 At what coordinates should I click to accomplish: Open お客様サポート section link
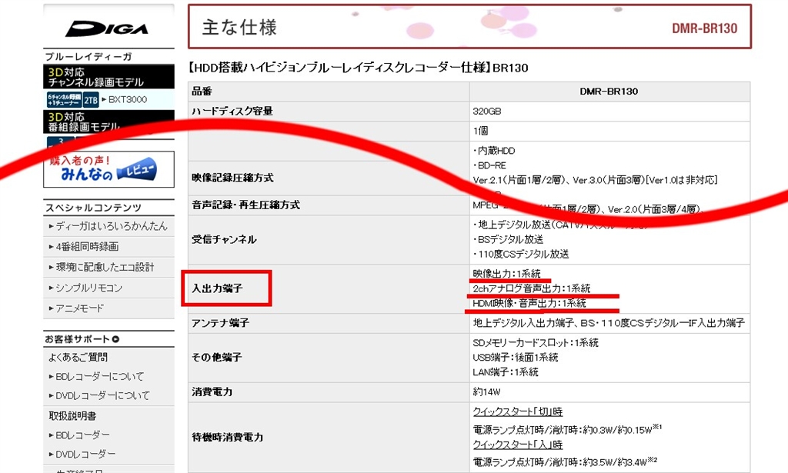click(78, 339)
